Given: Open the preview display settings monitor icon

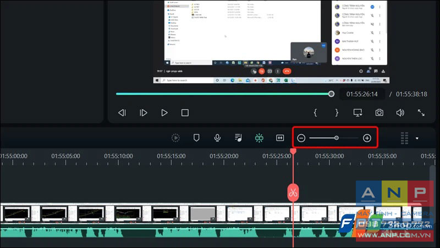Looking at the screenshot, I should [x=358, y=113].
